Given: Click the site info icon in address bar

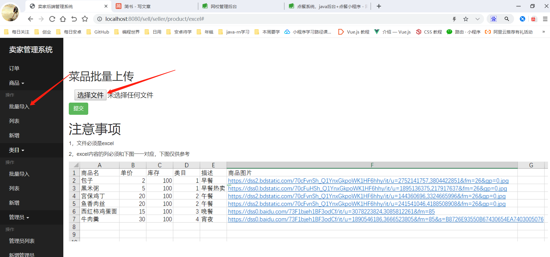Looking at the screenshot, I should [99, 19].
